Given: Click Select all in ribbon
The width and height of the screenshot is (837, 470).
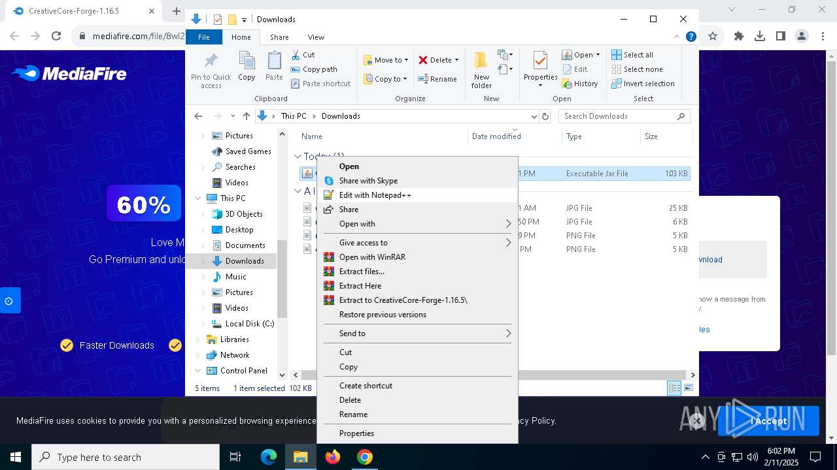Looking at the screenshot, I should pyautogui.click(x=632, y=55).
